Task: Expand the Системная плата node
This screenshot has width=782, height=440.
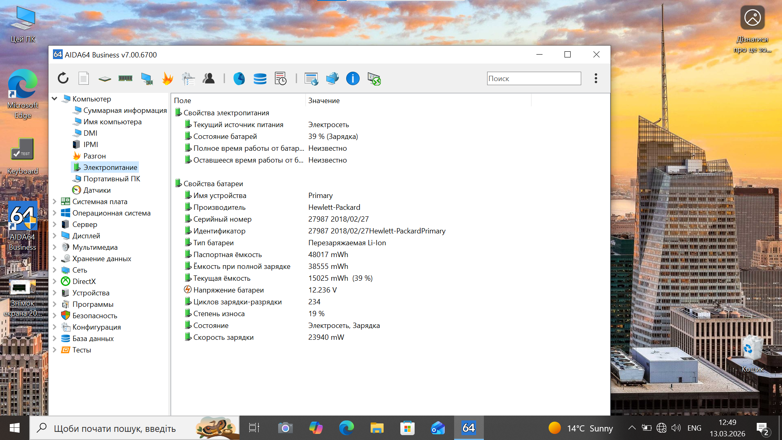Action: (55, 202)
